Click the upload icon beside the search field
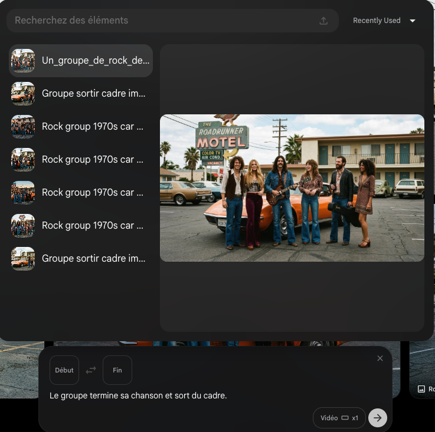Screen dimensions: 435x432 point(323,21)
